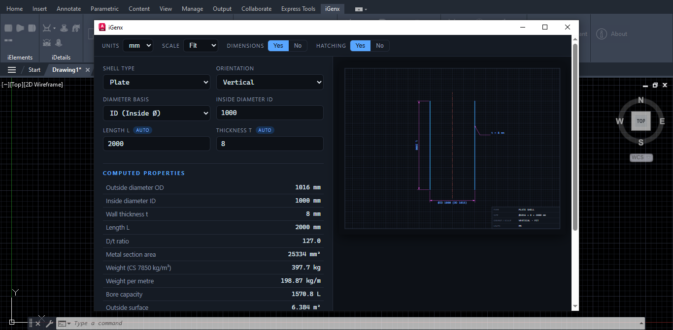Restore the drawing viewport window

point(655,85)
